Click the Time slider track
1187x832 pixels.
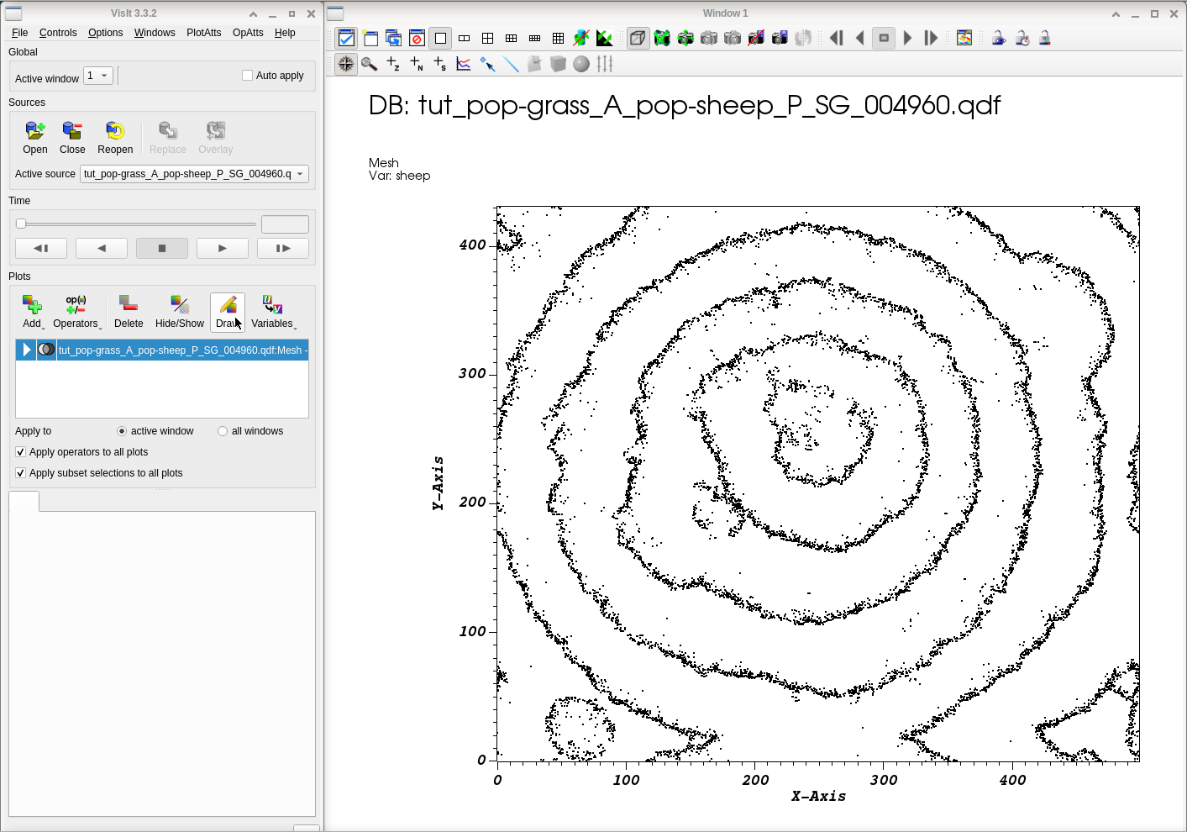[138, 224]
